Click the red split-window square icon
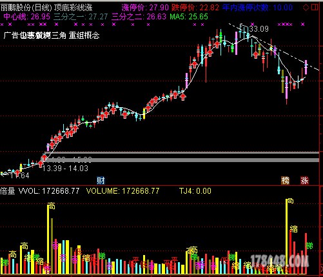Viewport: 323px width, 277px height. click(315, 8)
